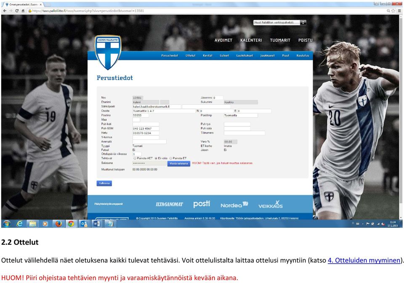Open the TUOMARIT menu

click(280, 40)
